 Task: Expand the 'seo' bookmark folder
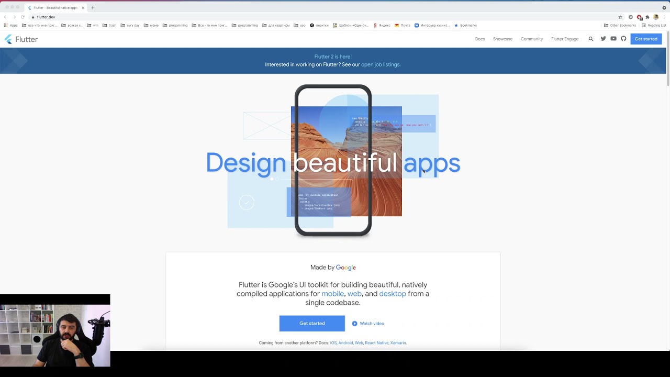[299, 25]
